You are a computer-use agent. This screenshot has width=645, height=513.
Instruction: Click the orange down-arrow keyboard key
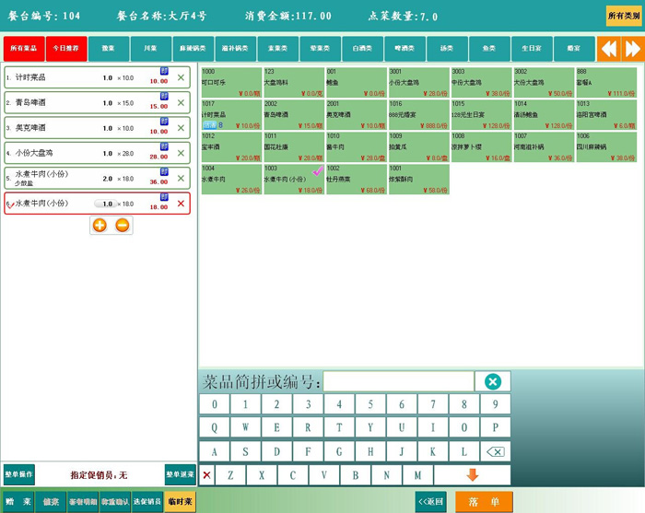click(x=472, y=475)
